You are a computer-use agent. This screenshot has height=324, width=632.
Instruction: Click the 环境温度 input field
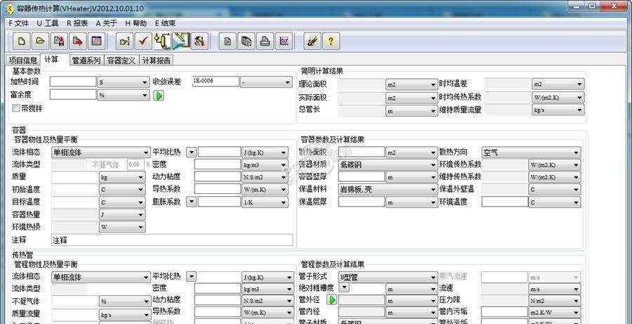tap(505, 202)
